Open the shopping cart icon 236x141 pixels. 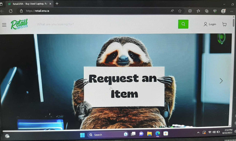point(224,24)
